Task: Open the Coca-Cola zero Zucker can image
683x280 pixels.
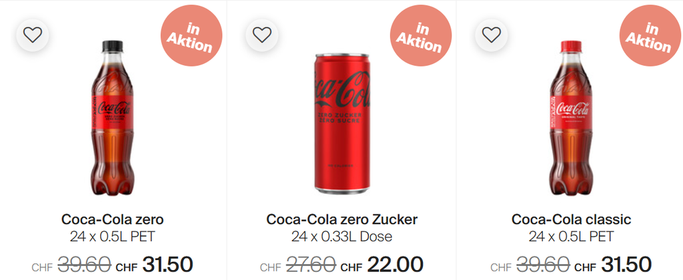Action: [x=341, y=122]
